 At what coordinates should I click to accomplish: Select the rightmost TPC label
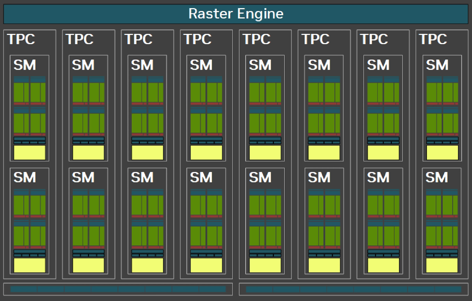433,39
